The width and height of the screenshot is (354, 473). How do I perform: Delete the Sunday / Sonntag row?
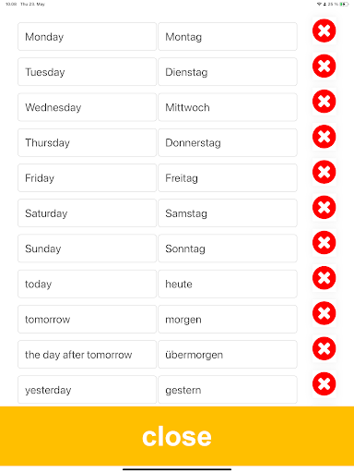tap(324, 243)
